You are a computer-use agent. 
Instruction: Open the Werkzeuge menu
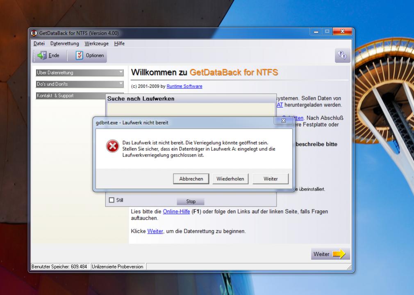coord(97,44)
